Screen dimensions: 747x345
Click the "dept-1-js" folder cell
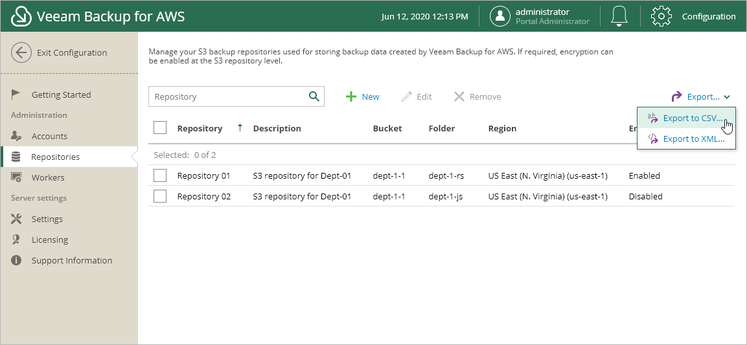pos(446,196)
